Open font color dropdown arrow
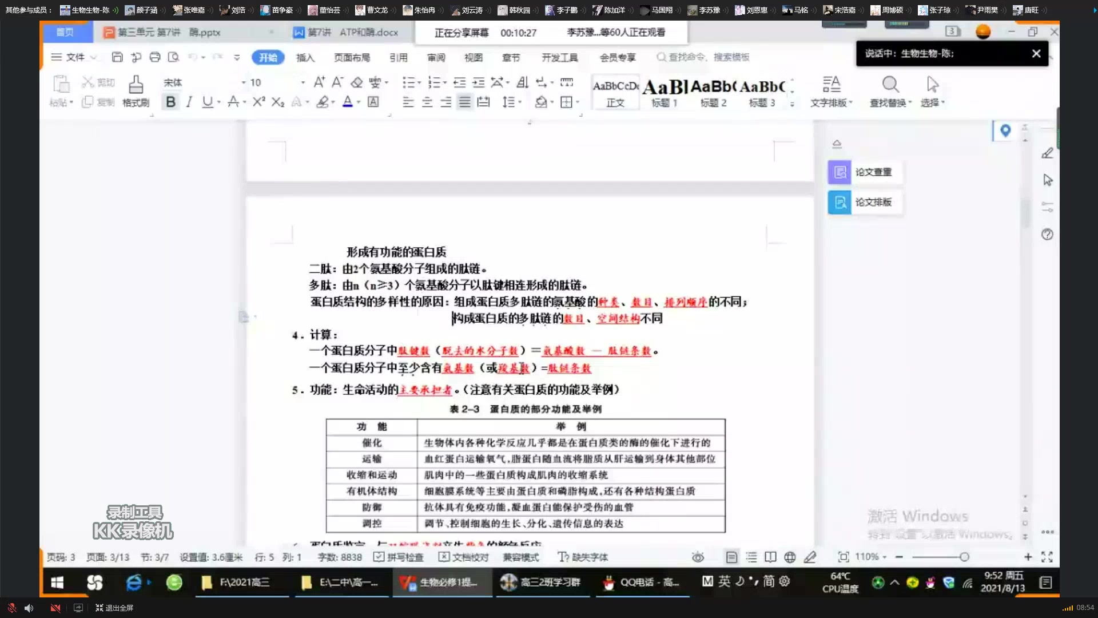This screenshot has width=1098, height=618. [x=359, y=102]
